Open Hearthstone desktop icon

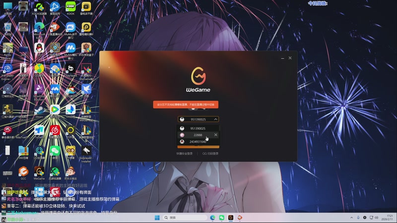tap(55, 49)
